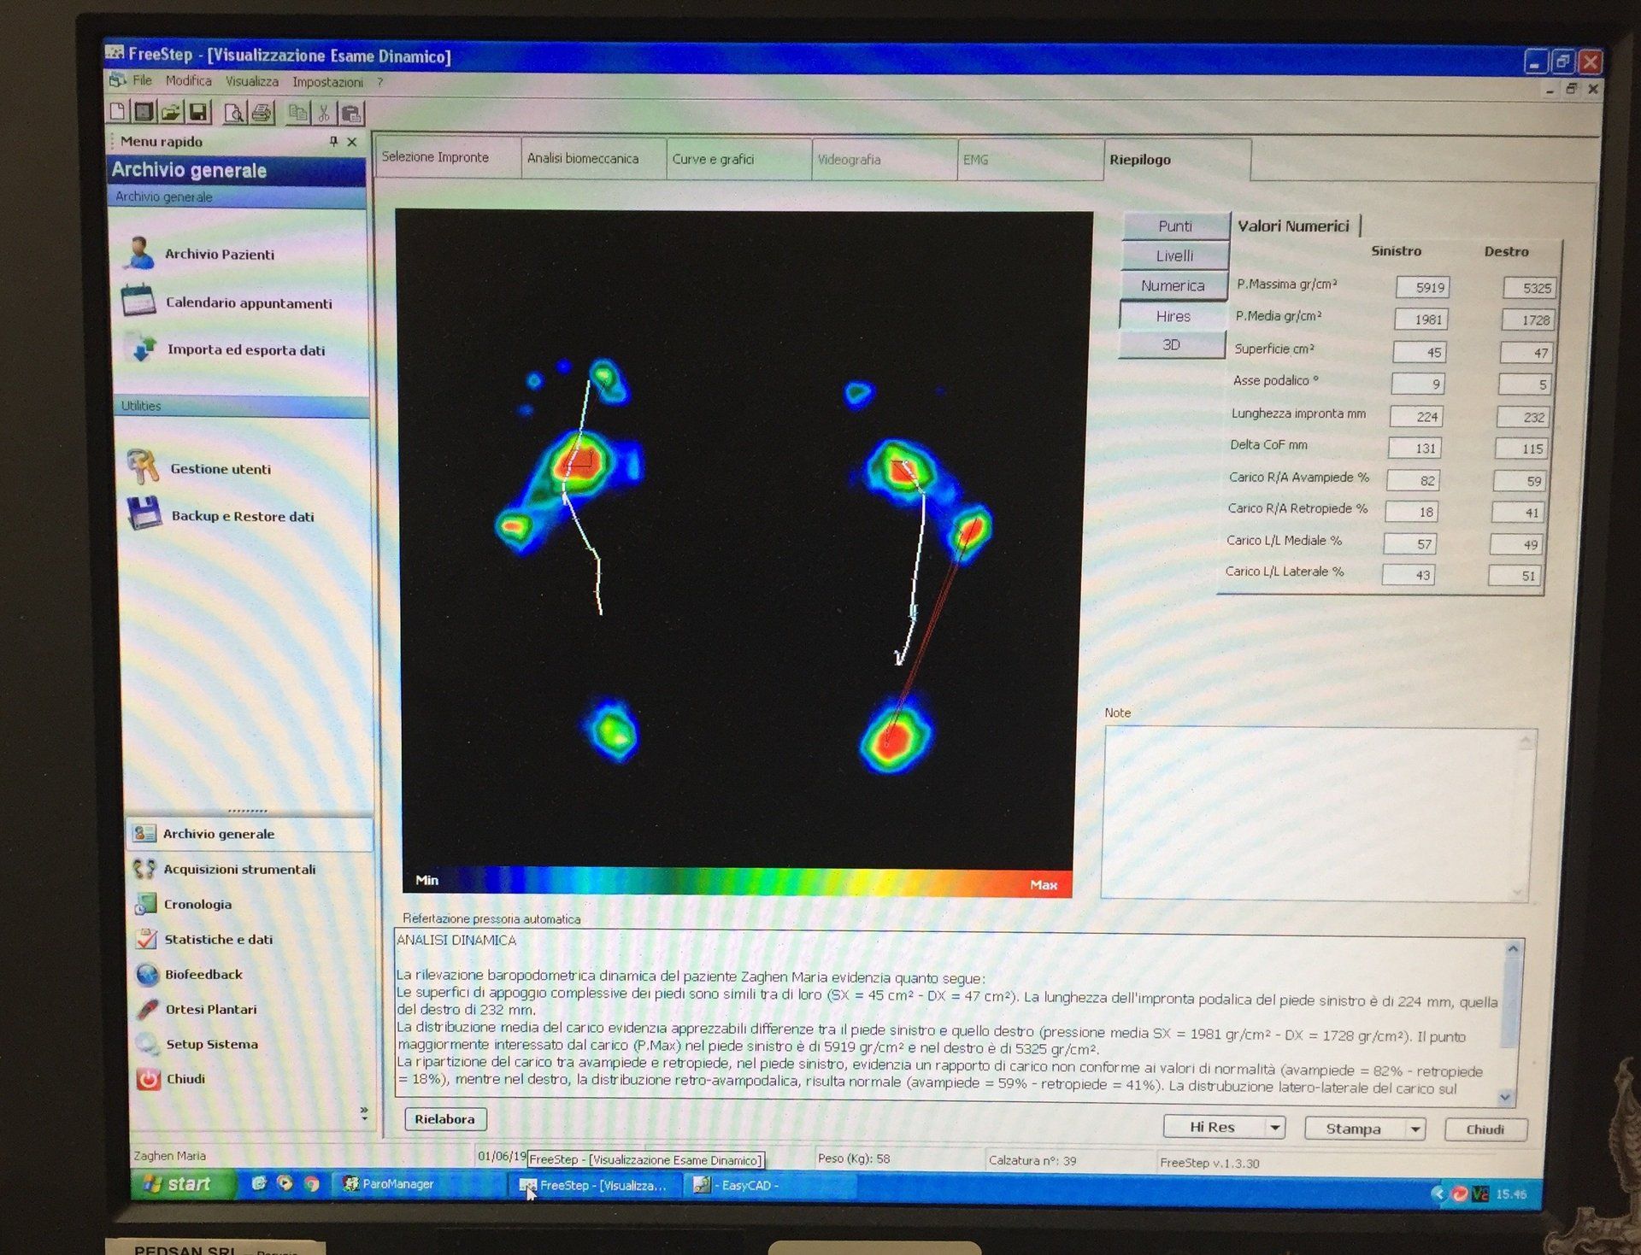Open the Biofeedback section
Viewport: 1641px width, 1255px height.
189,974
